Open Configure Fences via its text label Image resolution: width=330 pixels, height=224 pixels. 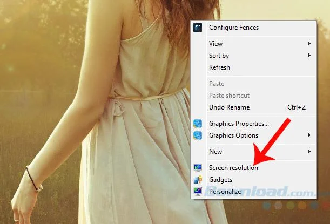point(233,28)
